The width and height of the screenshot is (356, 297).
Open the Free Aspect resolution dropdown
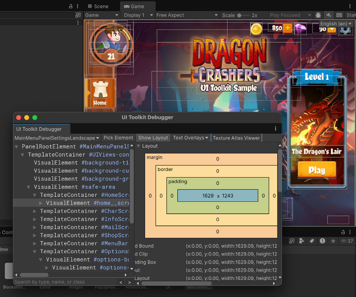tap(187, 15)
